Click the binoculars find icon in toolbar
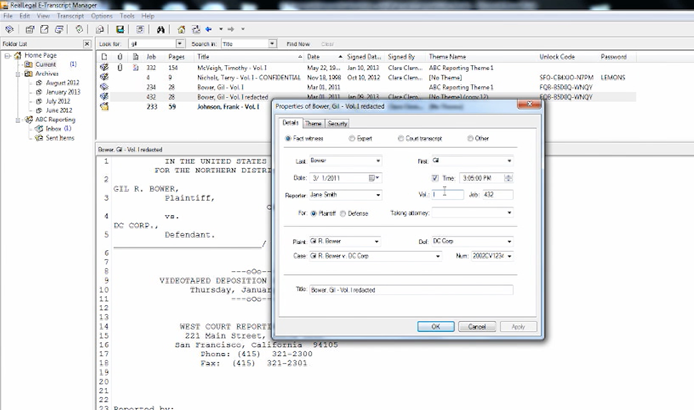 tap(160, 29)
